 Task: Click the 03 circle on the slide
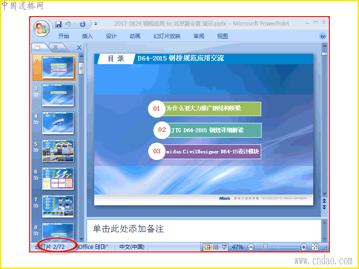[x=157, y=151]
